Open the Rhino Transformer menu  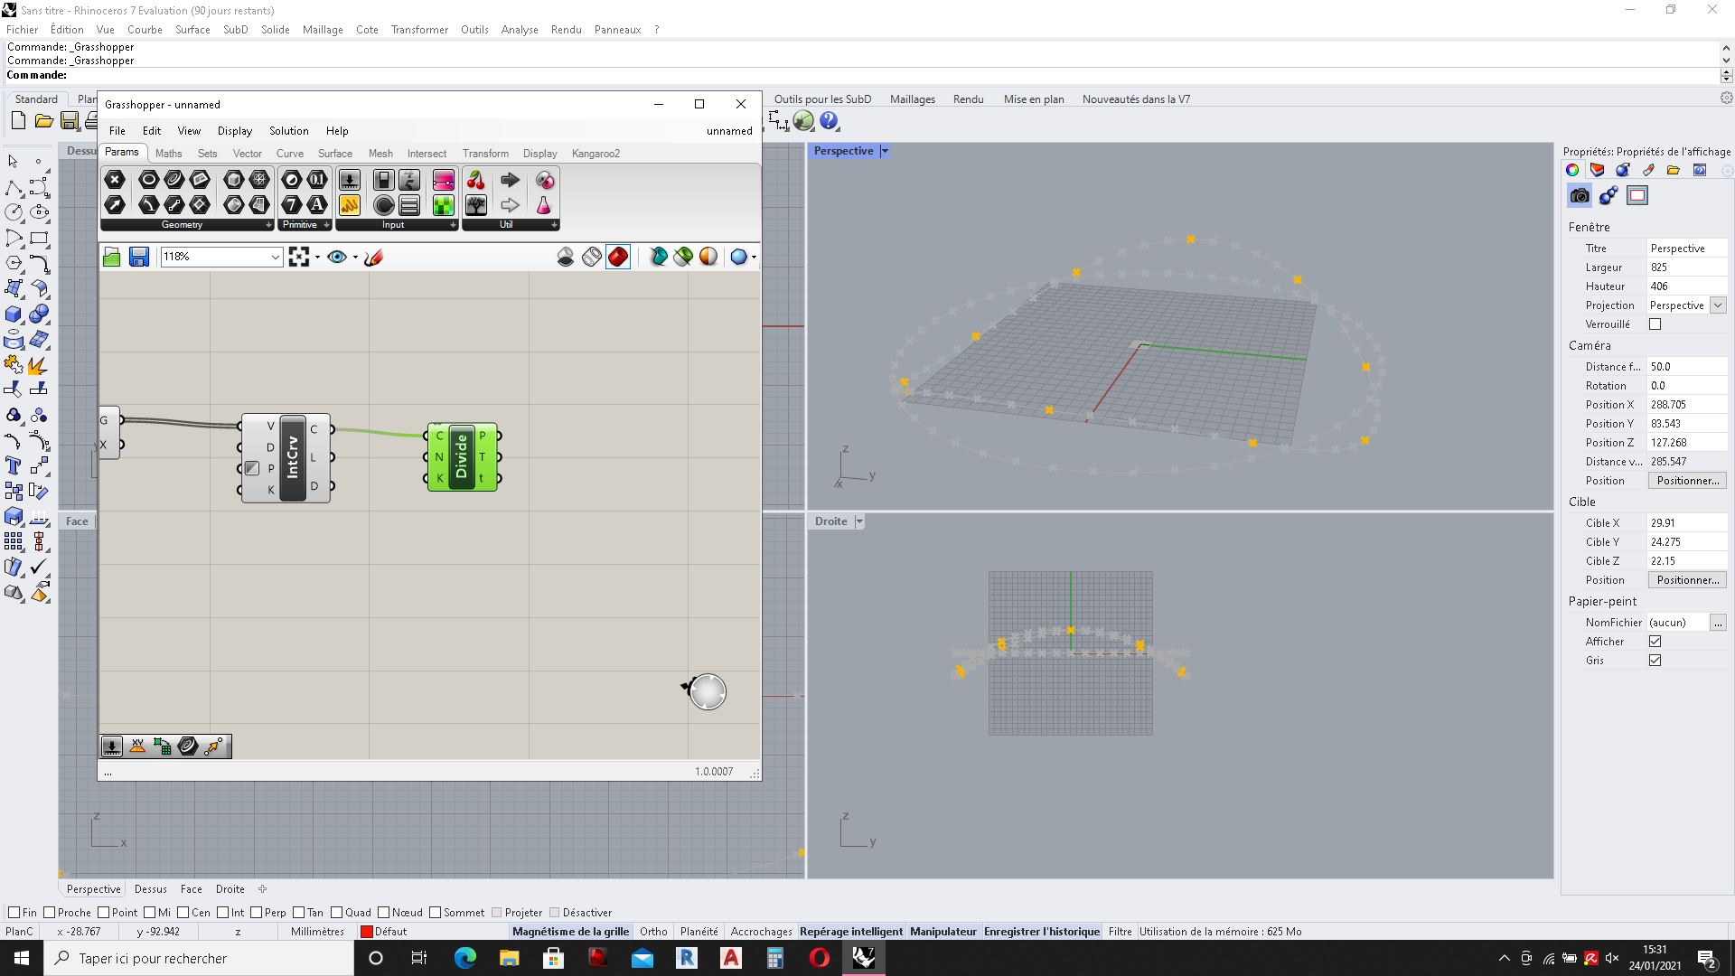tap(419, 30)
